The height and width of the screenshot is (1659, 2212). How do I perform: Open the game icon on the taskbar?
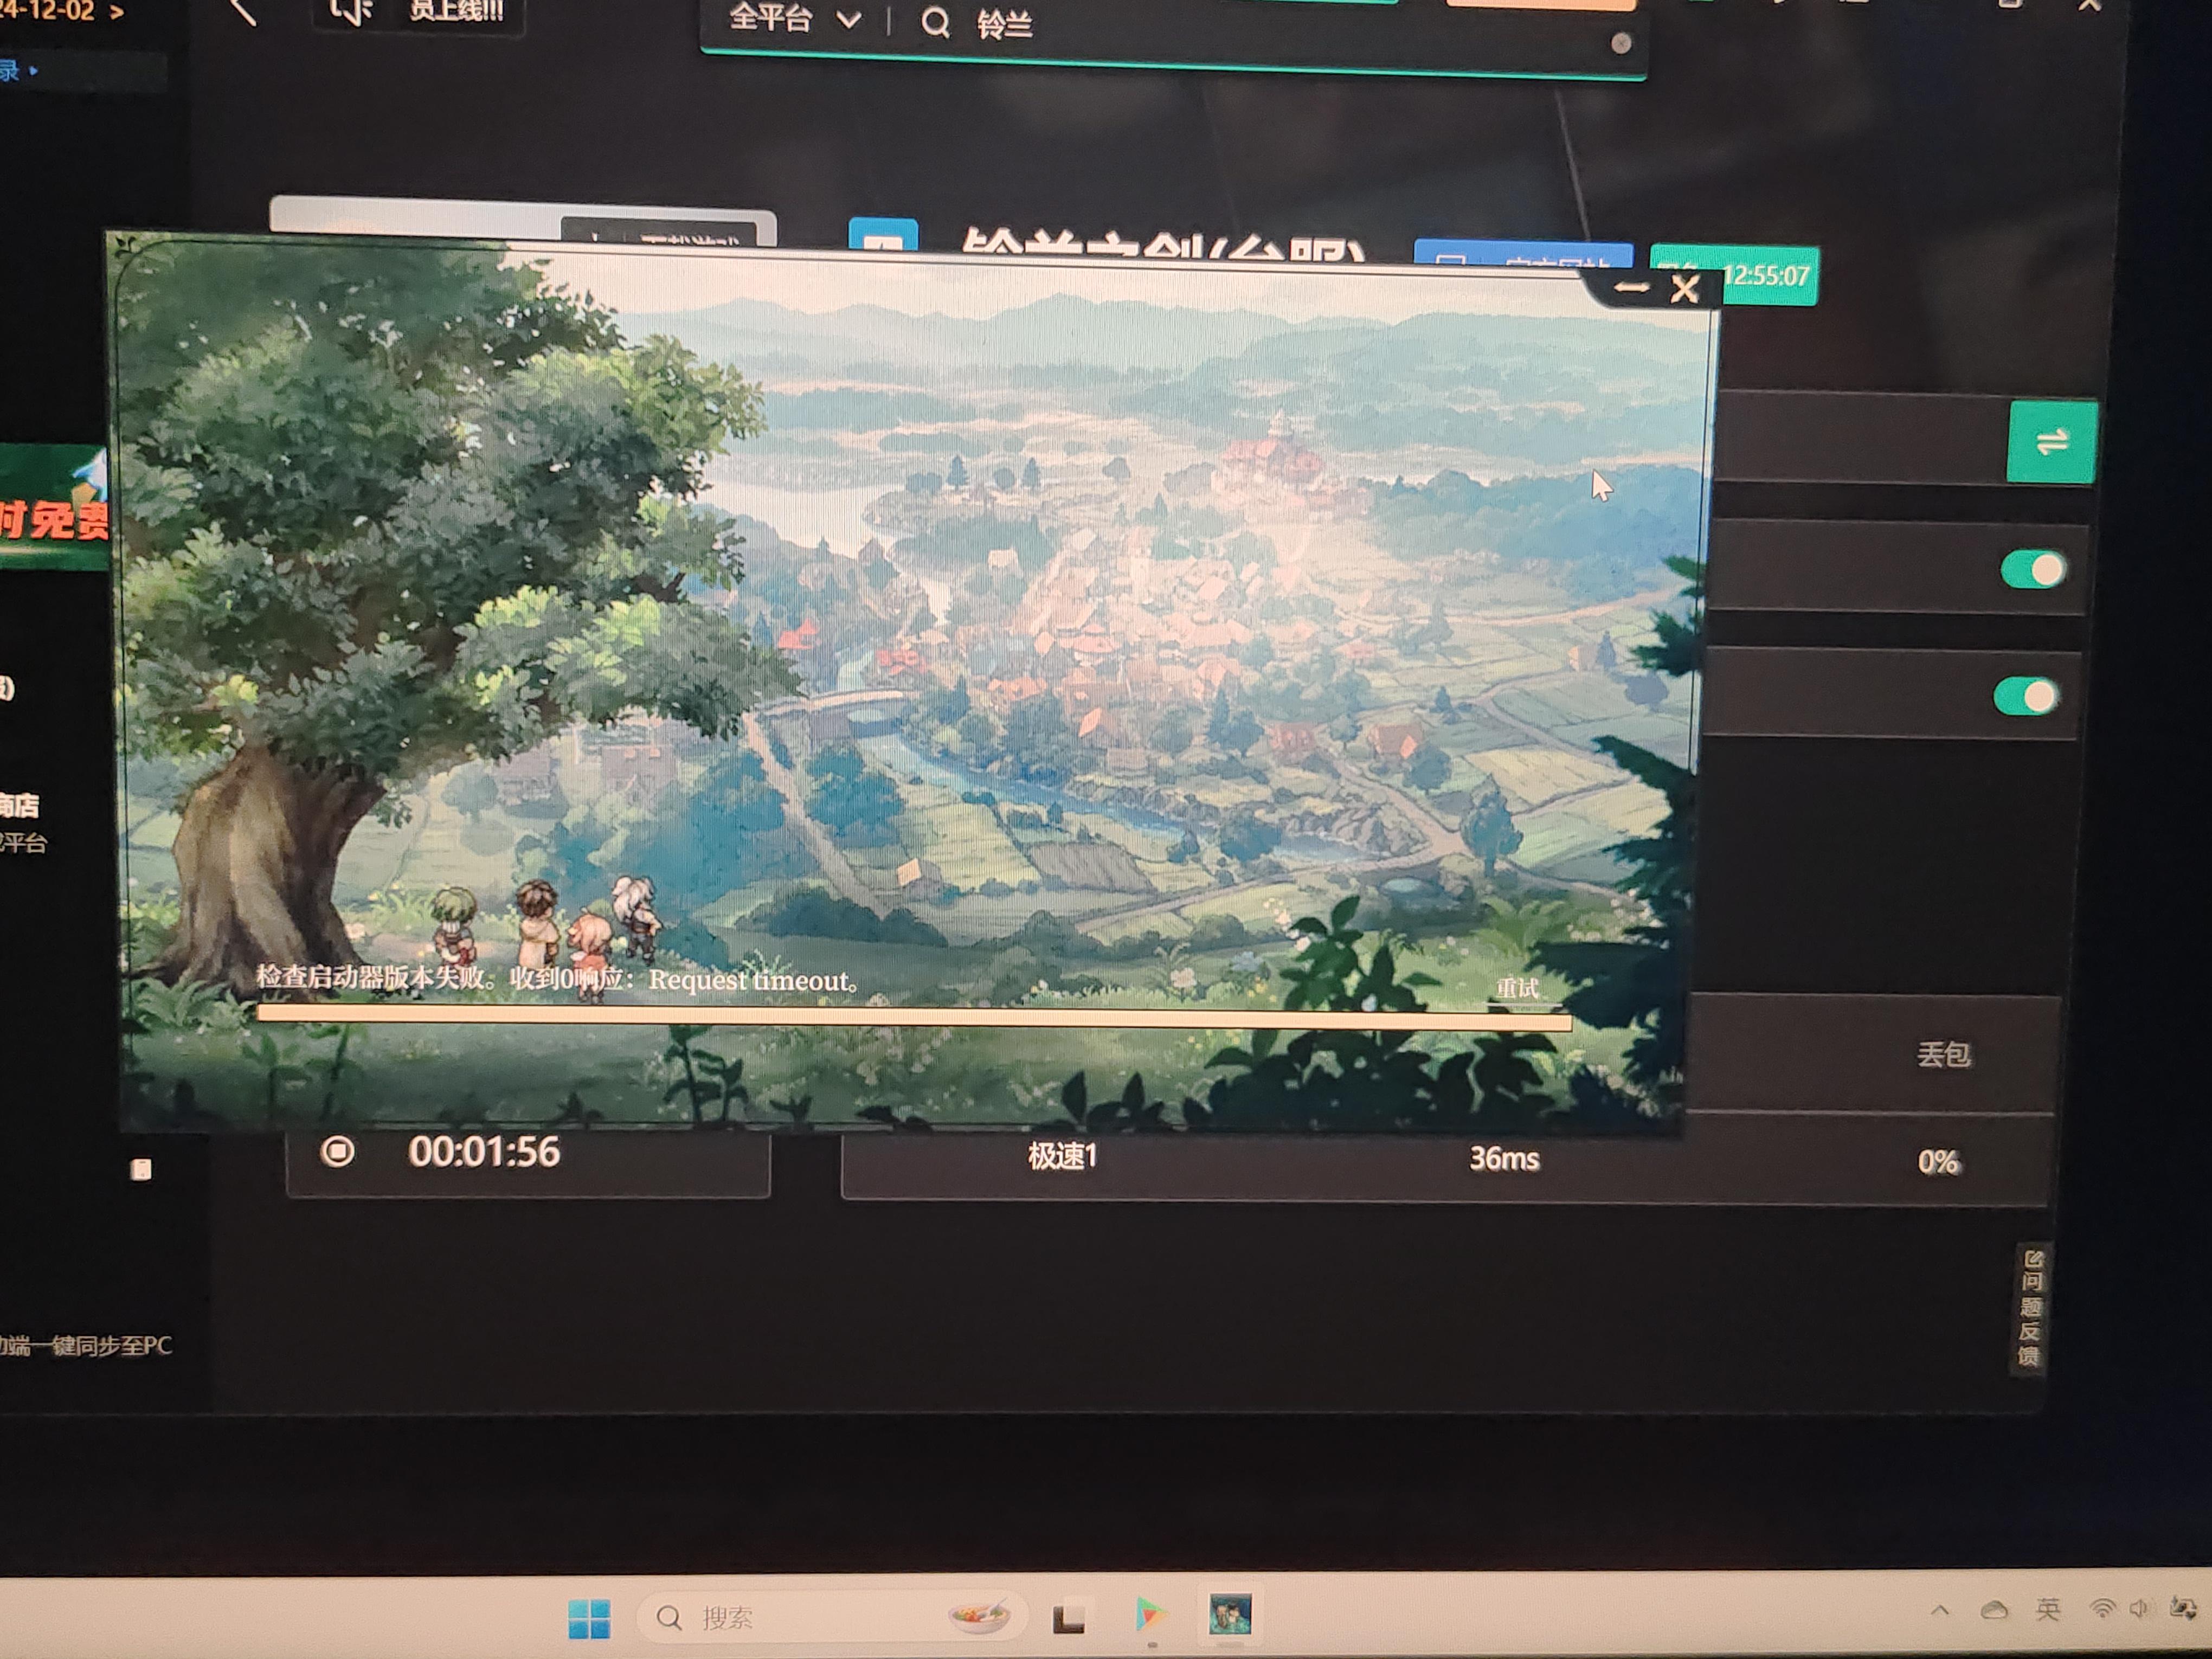point(1230,1614)
